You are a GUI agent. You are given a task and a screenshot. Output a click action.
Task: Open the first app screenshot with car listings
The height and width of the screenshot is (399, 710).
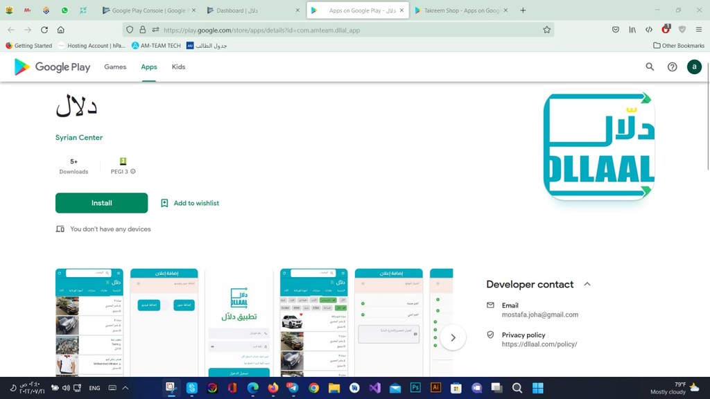pyautogui.click(x=89, y=323)
